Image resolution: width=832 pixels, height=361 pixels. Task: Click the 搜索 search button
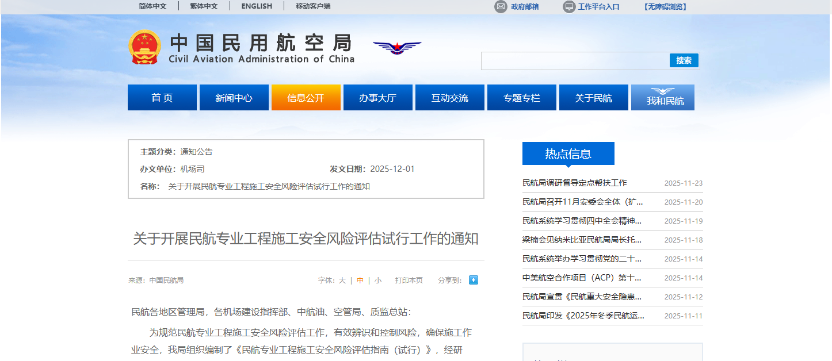pyautogui.click(x=684, y=60)
